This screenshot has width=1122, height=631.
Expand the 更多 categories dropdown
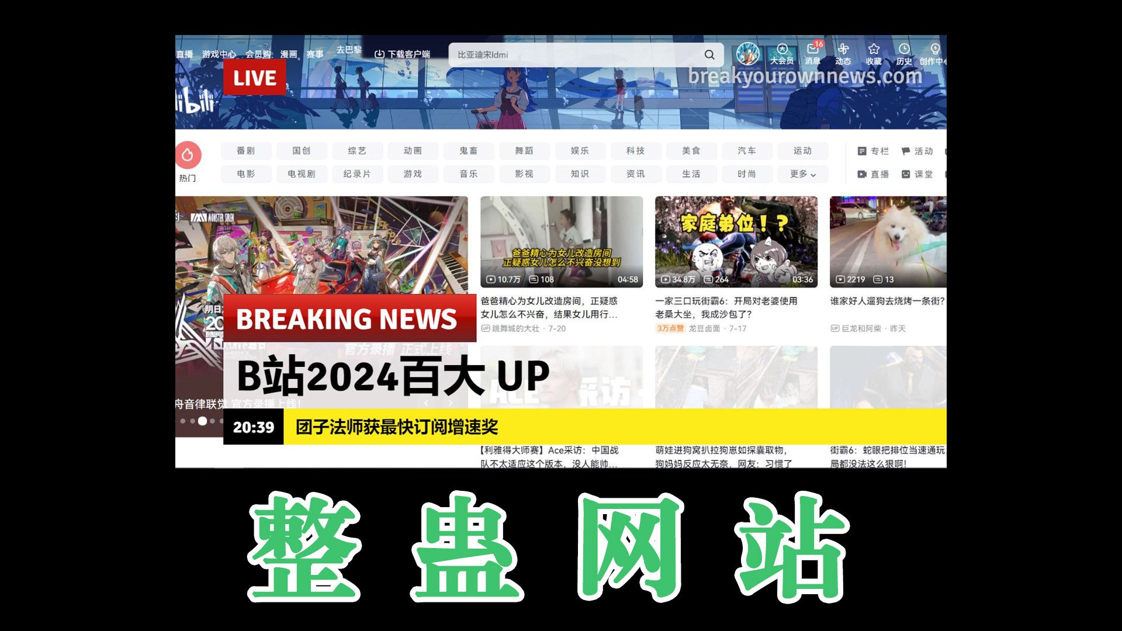[x=802, y=174]
